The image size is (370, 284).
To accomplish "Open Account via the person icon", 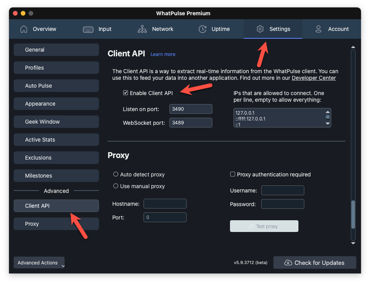I will (x=318, y=29).
